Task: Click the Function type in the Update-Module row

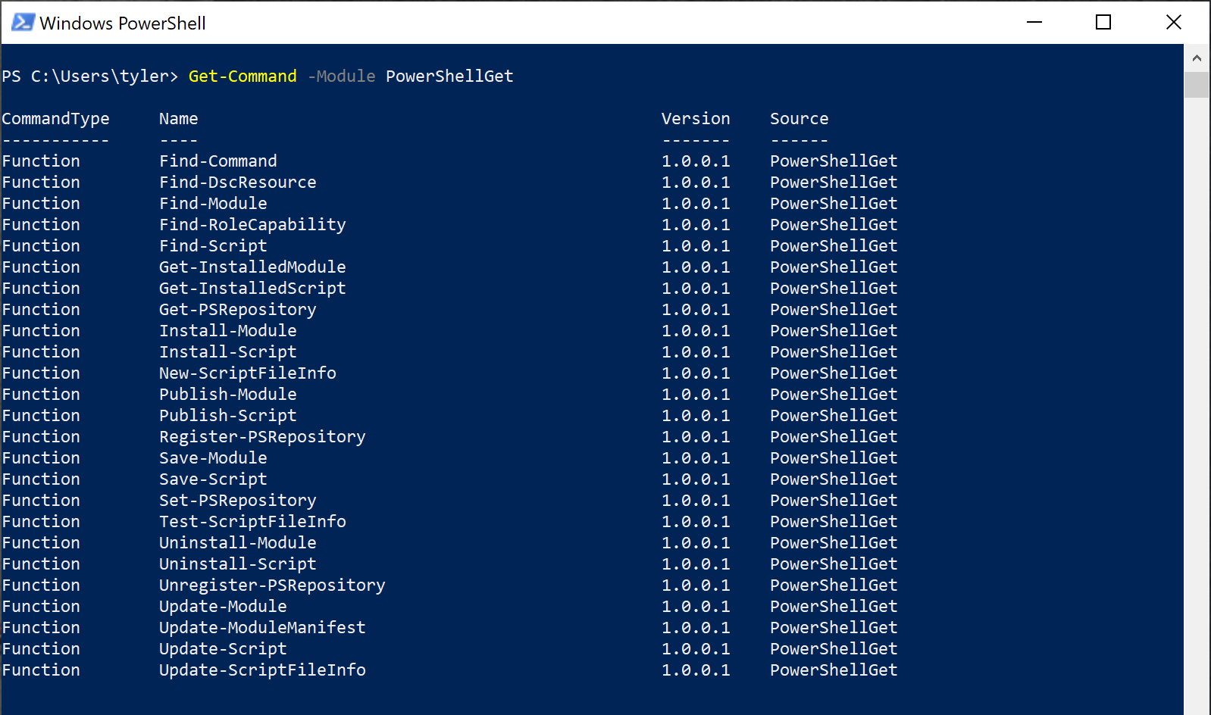Action: [x=41, y=607]
